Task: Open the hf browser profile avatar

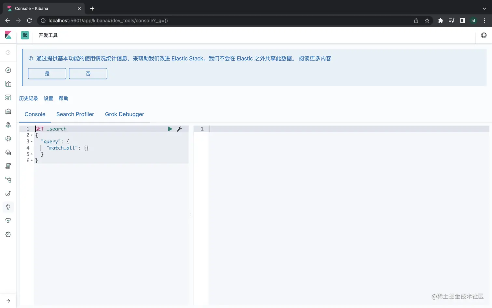Action: [473, 21]
